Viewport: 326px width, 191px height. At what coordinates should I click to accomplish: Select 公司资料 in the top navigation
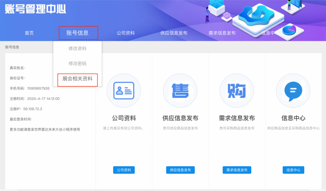pyautogui.click(x=126, y=33)
